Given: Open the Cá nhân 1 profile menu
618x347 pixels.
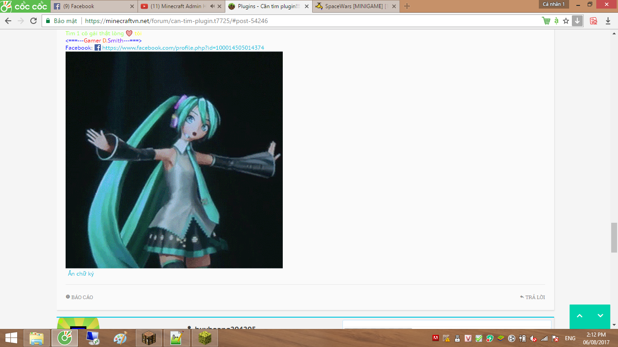Looking at the screenshot, I should pyautogui.click(x=554, y=4).
